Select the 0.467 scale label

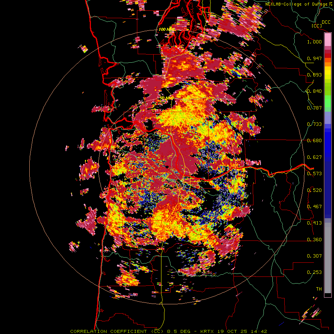[x=314, y=207]
